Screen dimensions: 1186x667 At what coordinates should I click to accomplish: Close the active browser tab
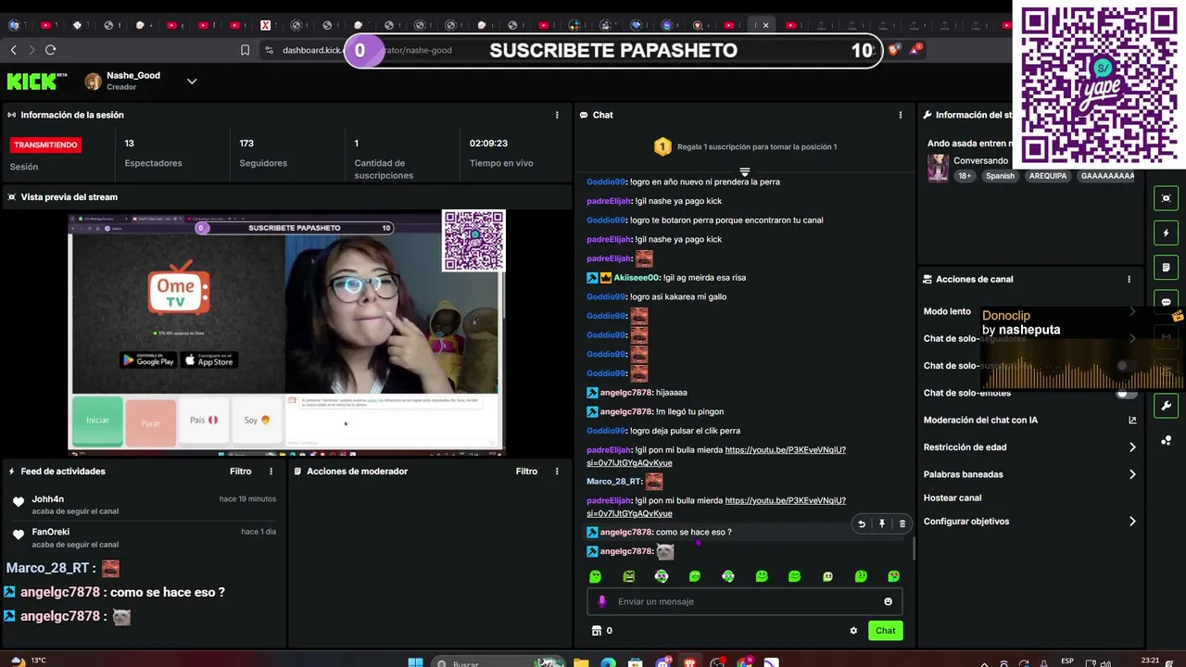point(765,25)
